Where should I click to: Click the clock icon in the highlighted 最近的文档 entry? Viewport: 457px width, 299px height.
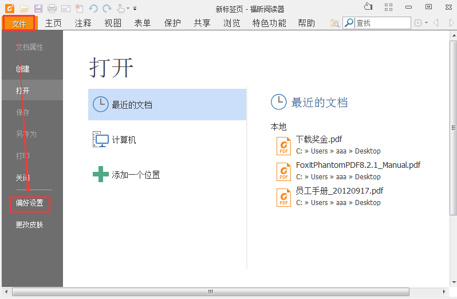tap(101, 104)
